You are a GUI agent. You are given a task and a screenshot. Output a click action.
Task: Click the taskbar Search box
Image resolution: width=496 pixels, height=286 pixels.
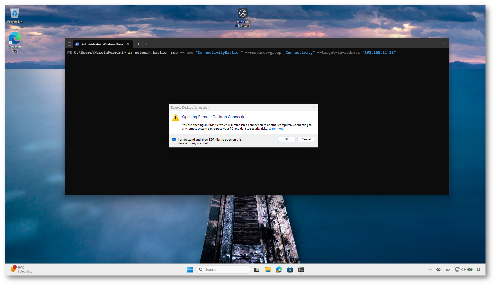(224, 269)
